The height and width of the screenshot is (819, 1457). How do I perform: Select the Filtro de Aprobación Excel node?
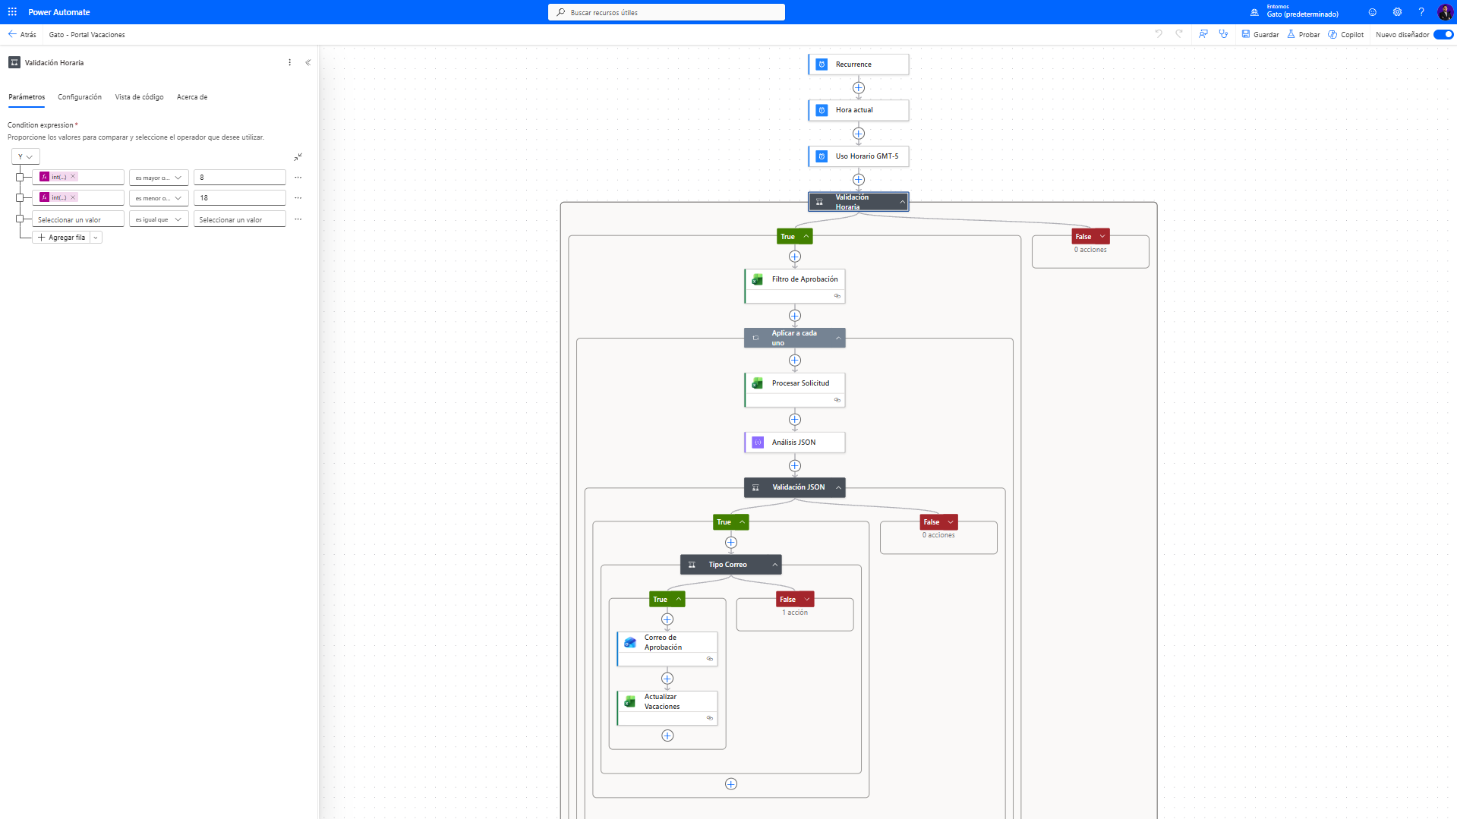click(x=794, y=286)
